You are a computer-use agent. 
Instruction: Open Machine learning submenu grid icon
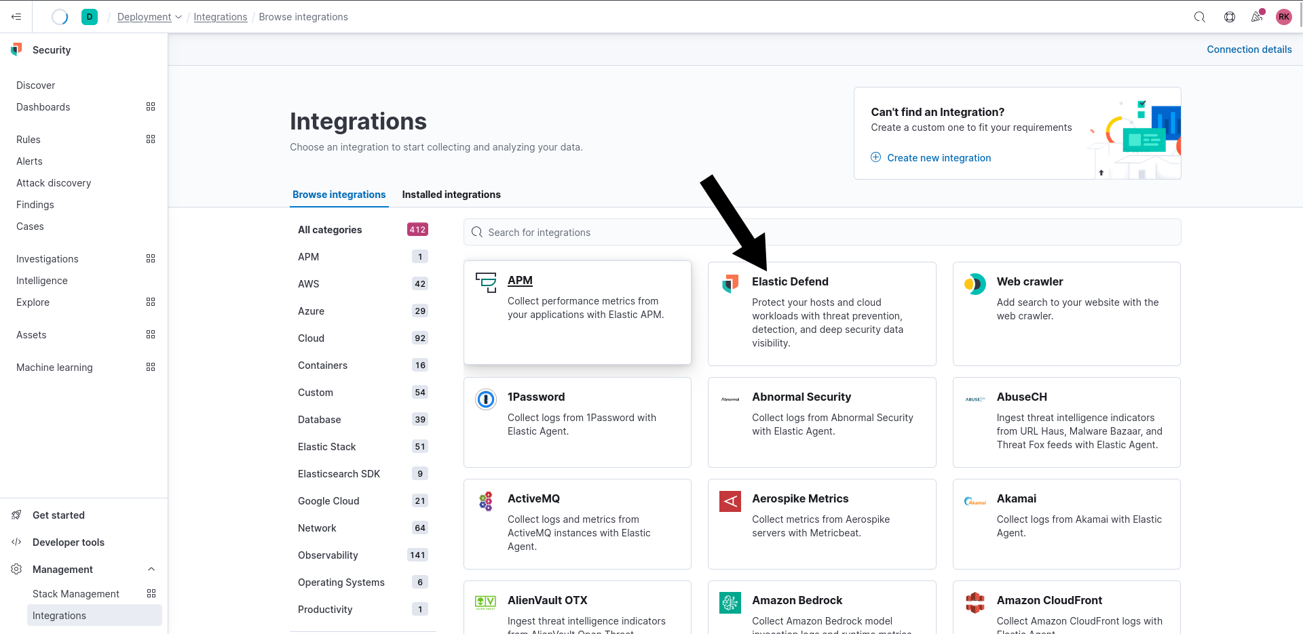coord(151,367)
